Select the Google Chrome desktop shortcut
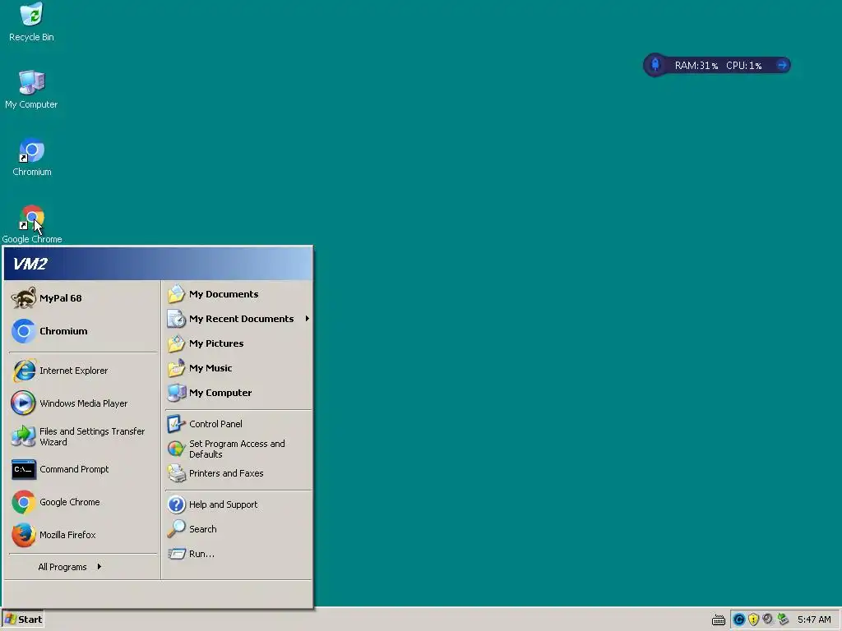The width and height of the screenshot is (842, 631). 32,224
